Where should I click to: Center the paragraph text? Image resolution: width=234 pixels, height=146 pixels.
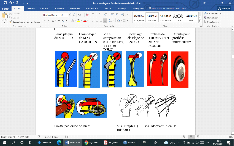point(97,20)
